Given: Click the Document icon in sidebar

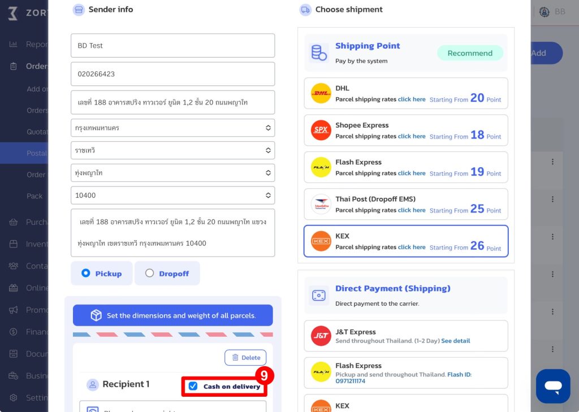Looking at the screenshot, I should point(14,354).
